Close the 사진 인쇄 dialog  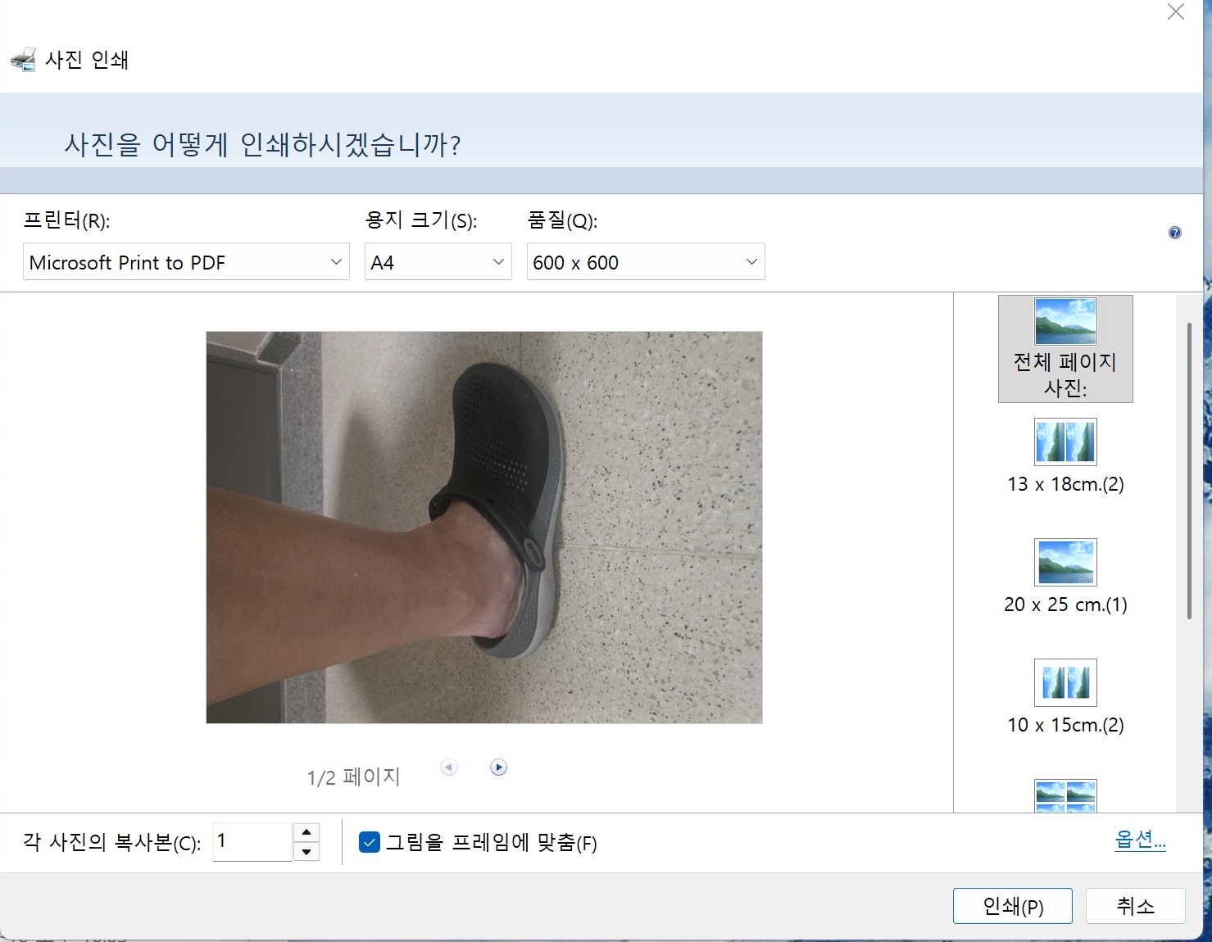[1176, 11]
